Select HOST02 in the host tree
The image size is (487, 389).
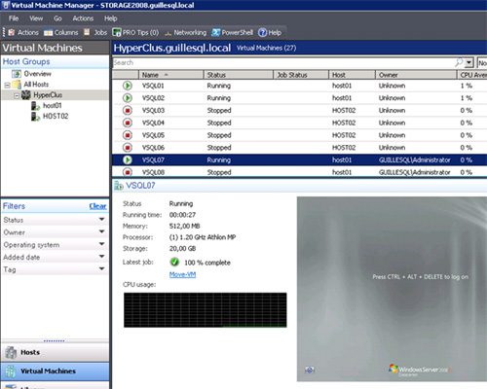tap(56, 117)
